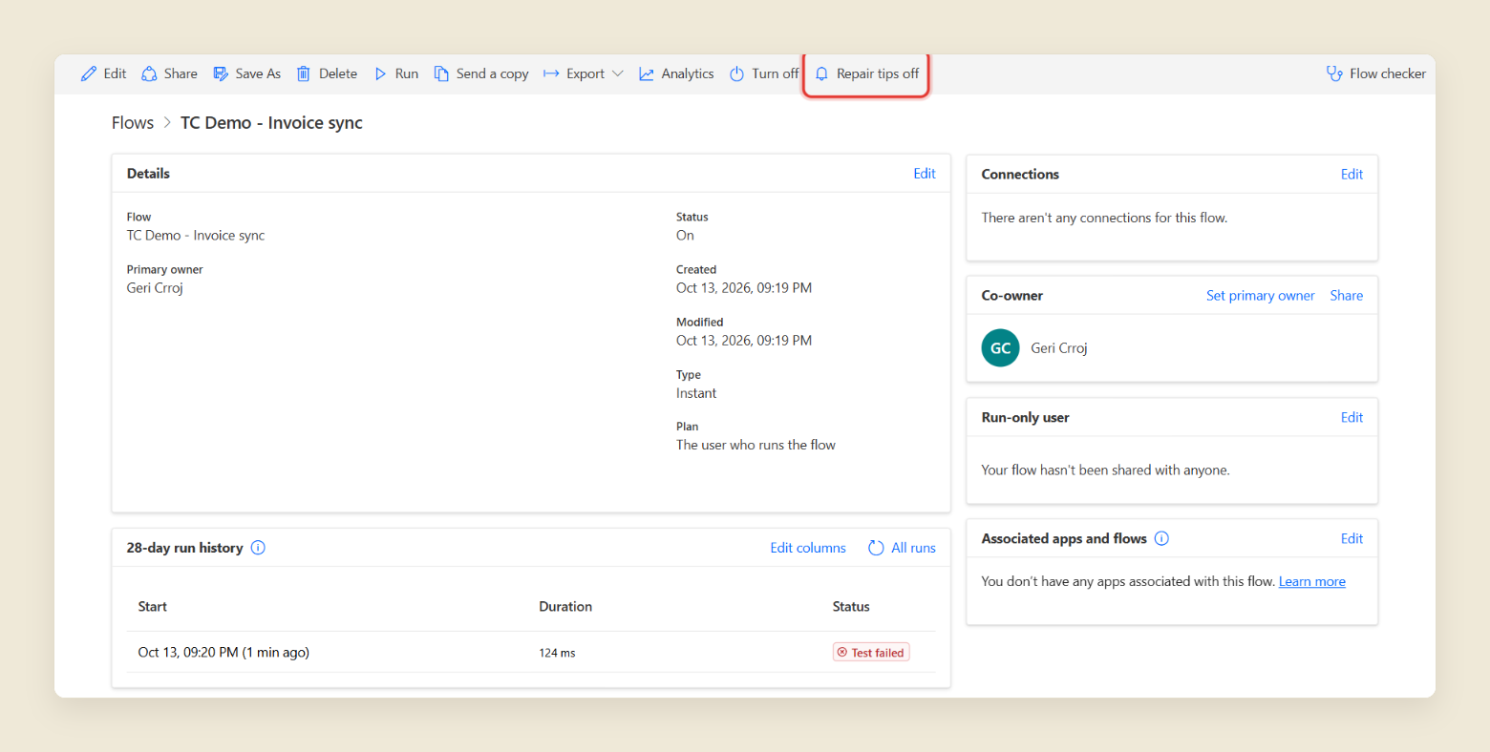Edit the Run-only user card
The height and width of the screenshot is (752, 1490).
coord(1352,417)
